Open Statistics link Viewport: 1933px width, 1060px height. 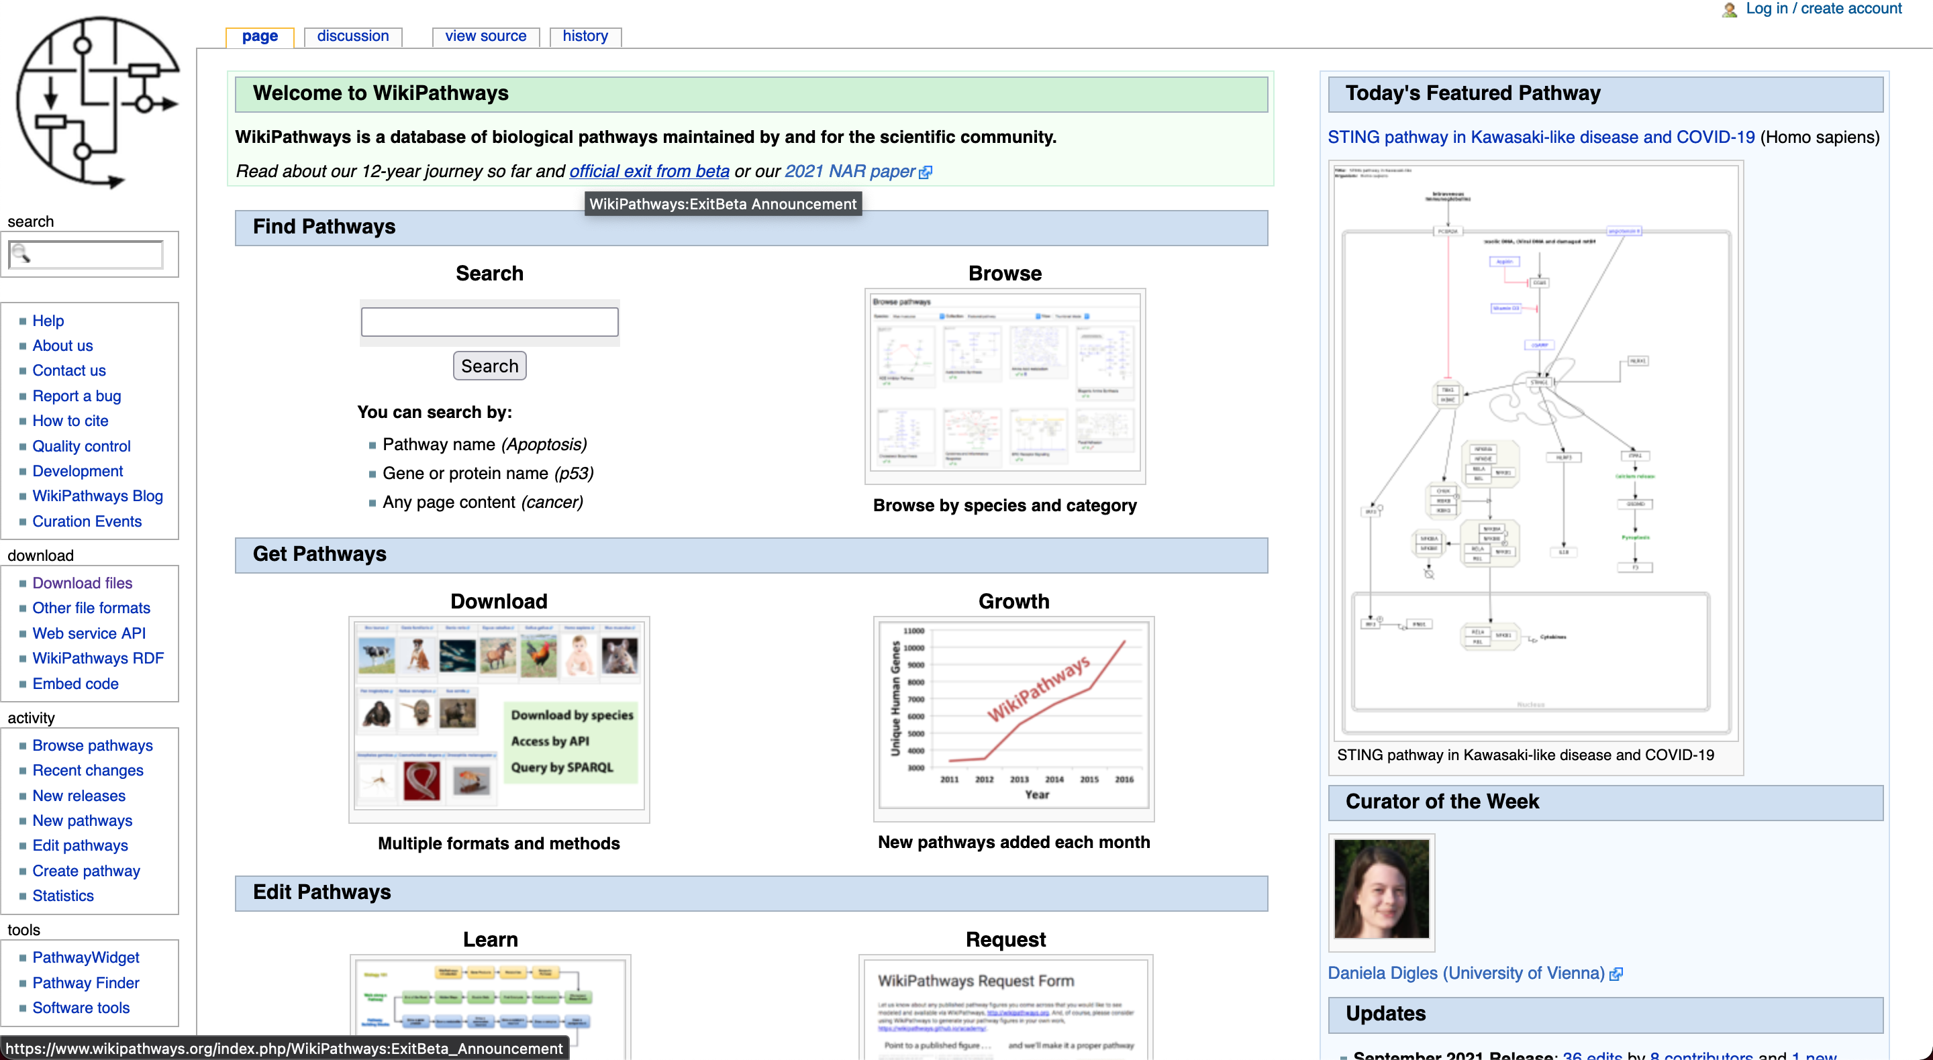pos(63,896)
